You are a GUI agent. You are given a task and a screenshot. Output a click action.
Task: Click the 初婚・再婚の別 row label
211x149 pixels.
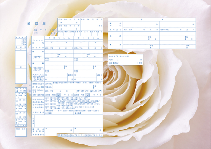[x=38, y=95]
